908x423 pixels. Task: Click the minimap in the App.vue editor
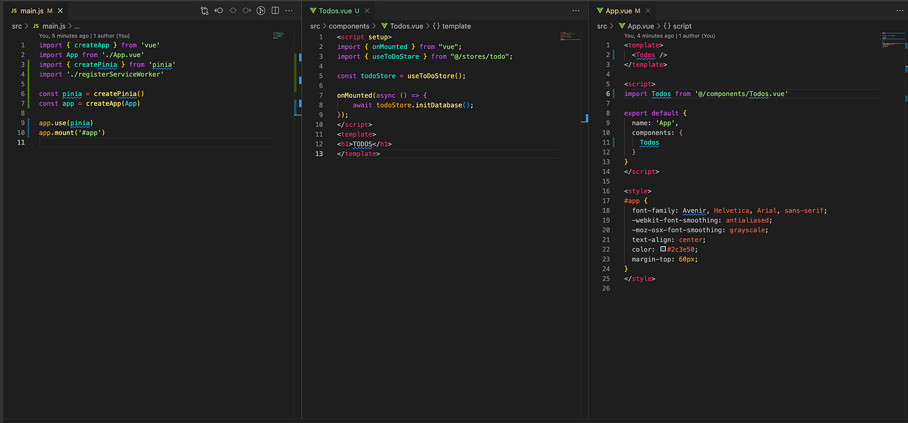click(x=891, y=40)
